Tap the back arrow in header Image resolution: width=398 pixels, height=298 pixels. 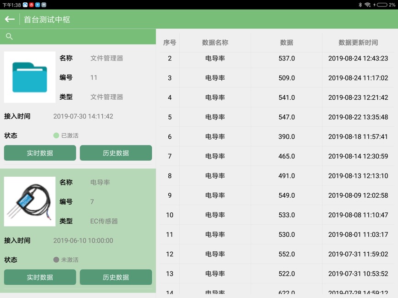[10, 19]
